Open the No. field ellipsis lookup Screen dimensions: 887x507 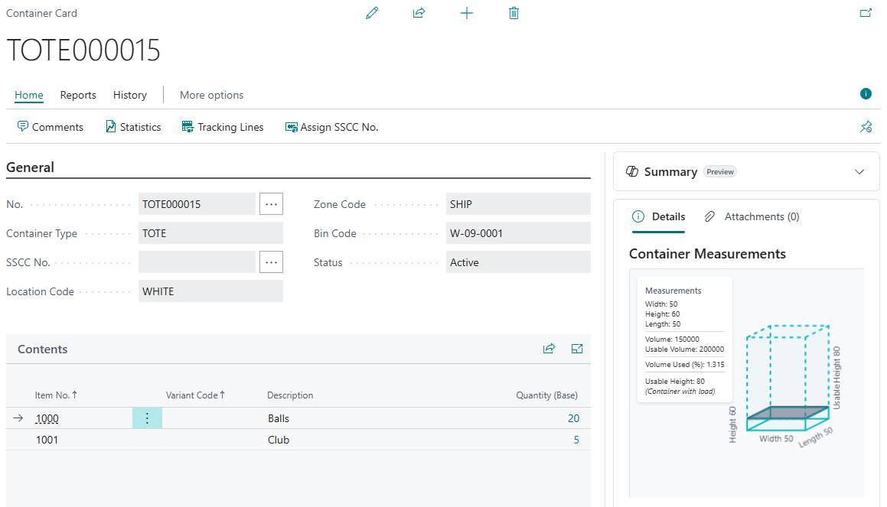(x=271, y=204)
